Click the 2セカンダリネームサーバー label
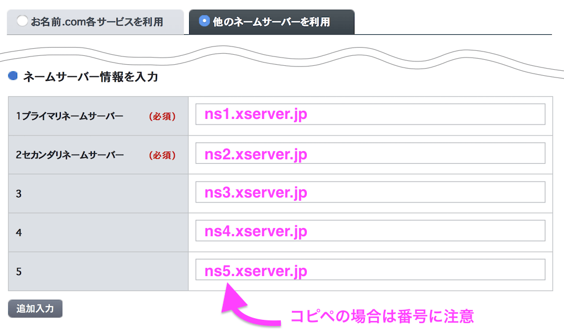Image resolution: width=564 pixels, height=332 pixels. pos(70,155)
